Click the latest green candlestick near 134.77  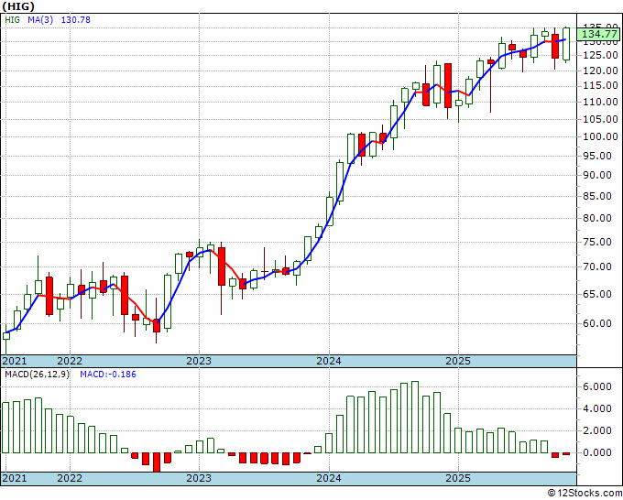coord(566,44)
